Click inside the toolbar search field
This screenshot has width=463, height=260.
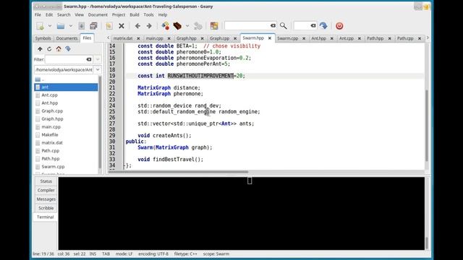click(247, 26)
